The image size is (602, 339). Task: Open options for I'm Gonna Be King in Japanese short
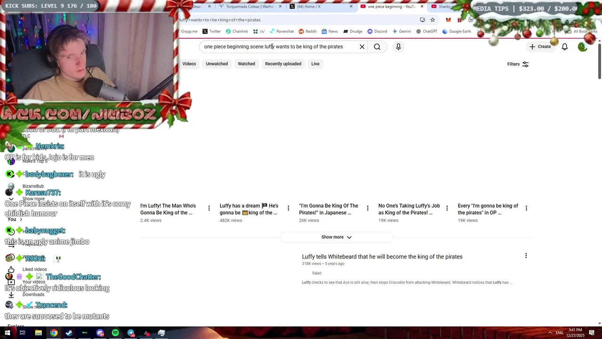pos(368,208)
